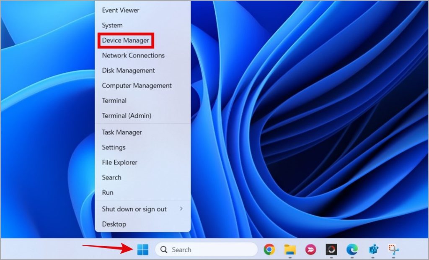The image size is (429, 260).
Task: Click the taskbar Search field
Action: tap(206, 250)
